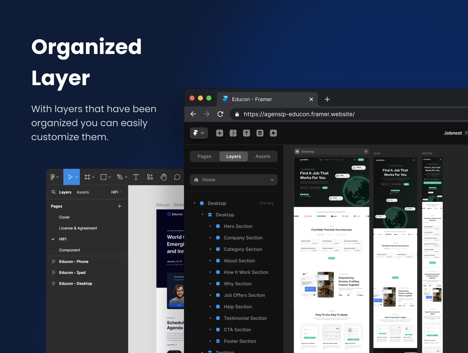Open the Framer CMS database icon
The height and width of the screenshot is (353, 468).
(260, 133)
